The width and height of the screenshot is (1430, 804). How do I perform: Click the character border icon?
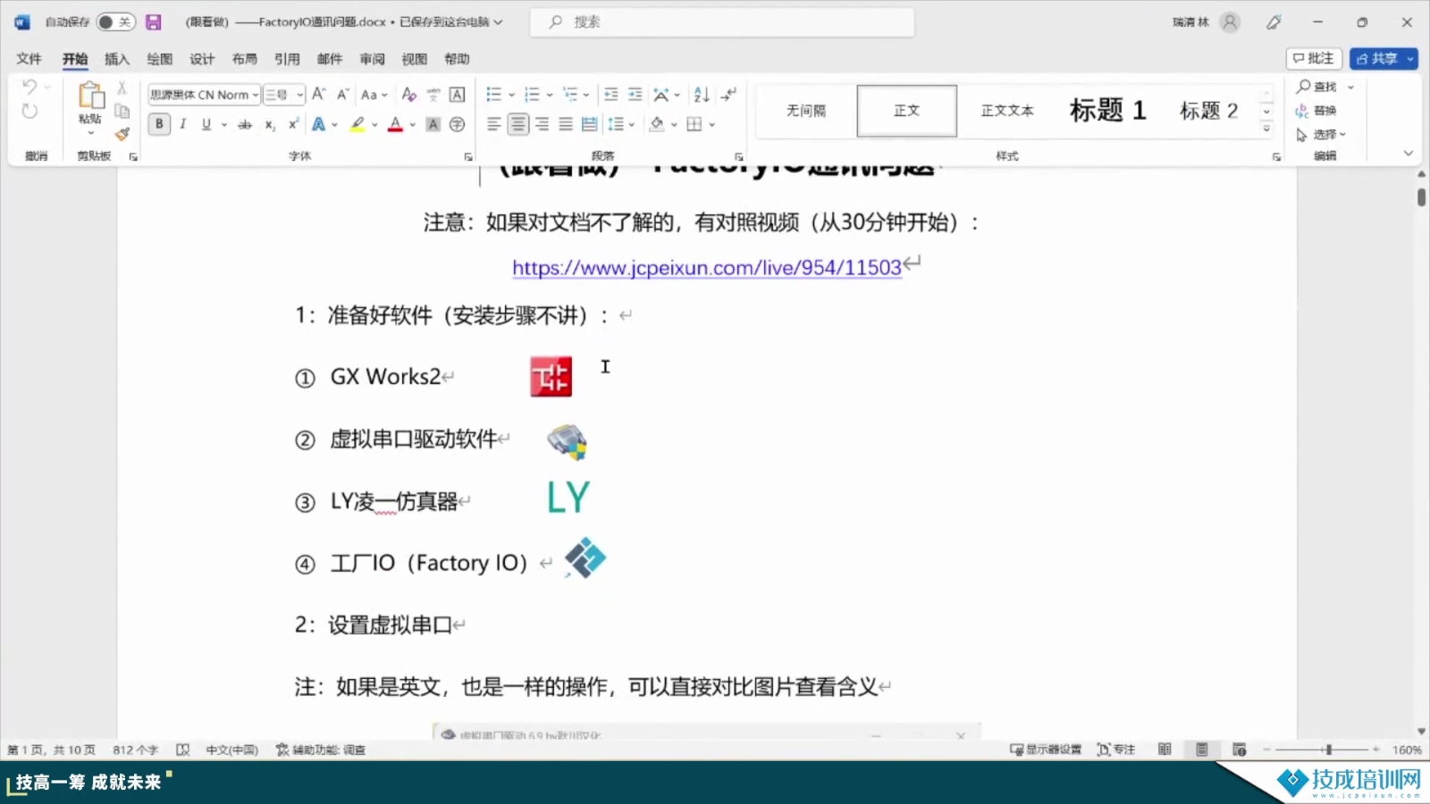pyautogui.click(x=457, y=95)
